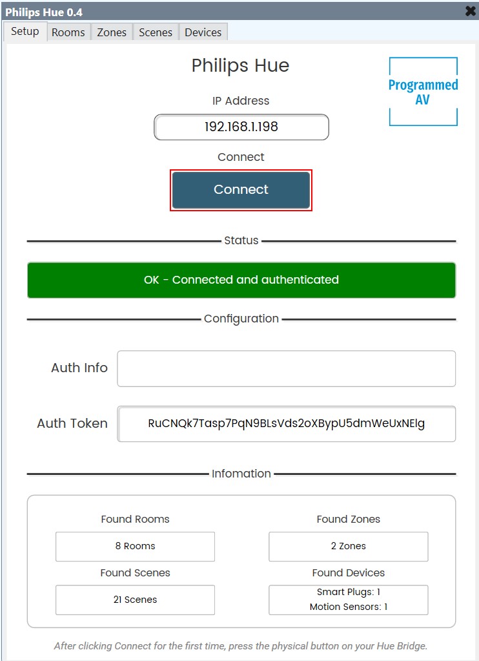The height and width of the screenshot is (661, 479).
Task: Click the Auth Token field
Action: click(x=287, y=424)
